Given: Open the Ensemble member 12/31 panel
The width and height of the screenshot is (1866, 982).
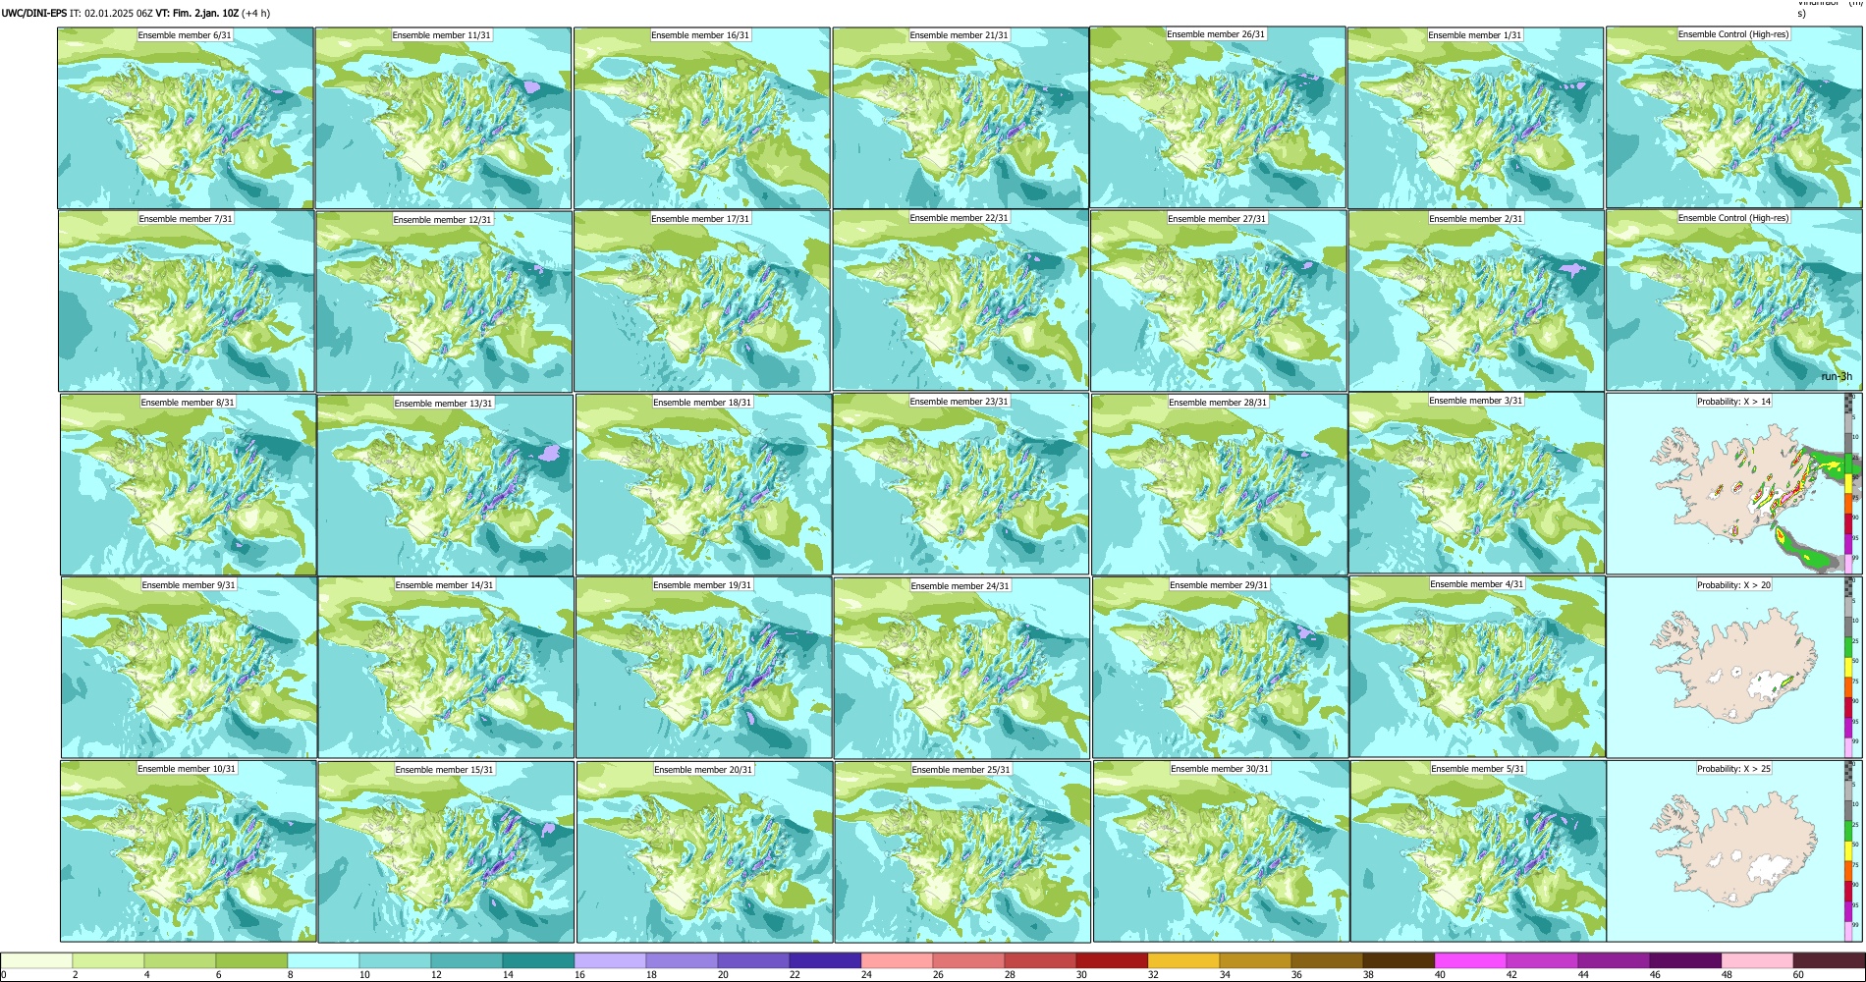Looking at the screenshot, I should point(444,301).
